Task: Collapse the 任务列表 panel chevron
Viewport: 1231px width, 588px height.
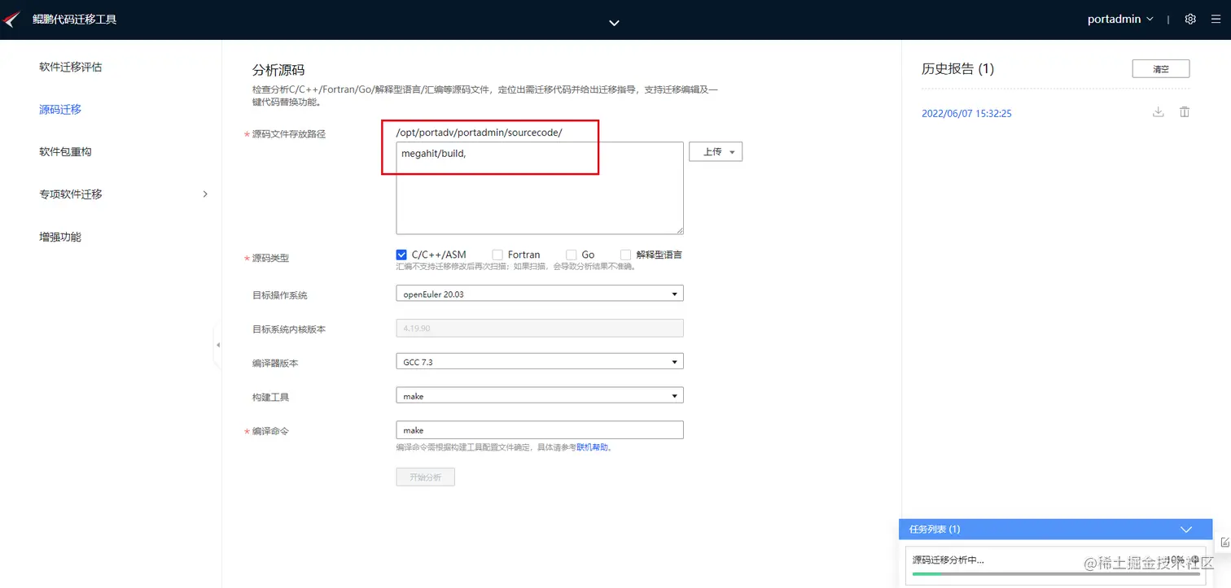Action: pyautogui.click(x=1186, y=529)
